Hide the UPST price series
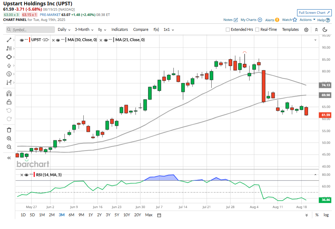335x229 pixels. pos(22,40)
